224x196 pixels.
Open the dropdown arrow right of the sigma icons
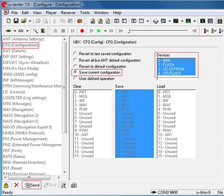(x=148, y=21)
